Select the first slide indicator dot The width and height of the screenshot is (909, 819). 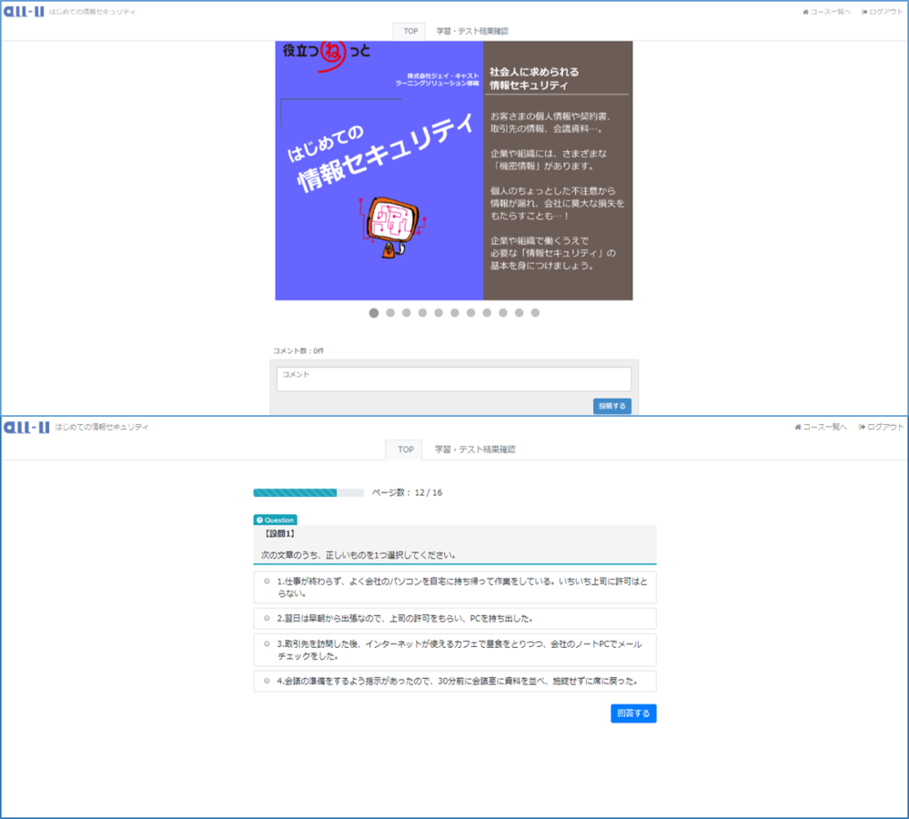point(374,313)
